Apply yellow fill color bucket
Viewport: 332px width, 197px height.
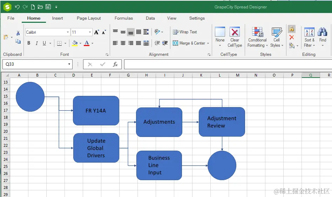pos(75,43)
